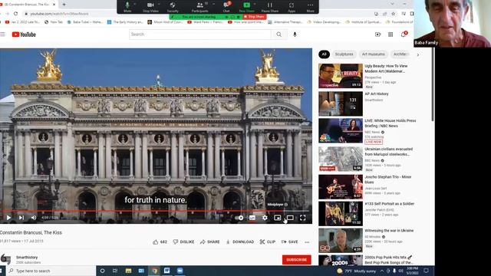Click the Chrome address bar URL
The width and height of the screenshot is (491, 276).
pos(59,14)
